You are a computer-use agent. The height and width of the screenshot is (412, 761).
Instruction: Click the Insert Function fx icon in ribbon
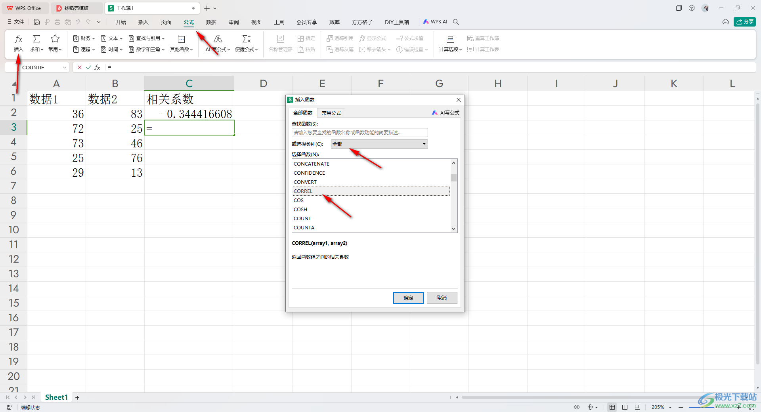coord(18,39)
